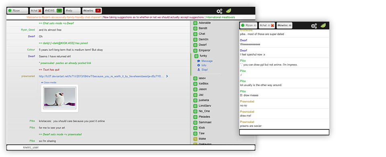This screenshot has height=157, width=386.
Task: Open the #help channel tab
Action: click(x=73, y=11)
